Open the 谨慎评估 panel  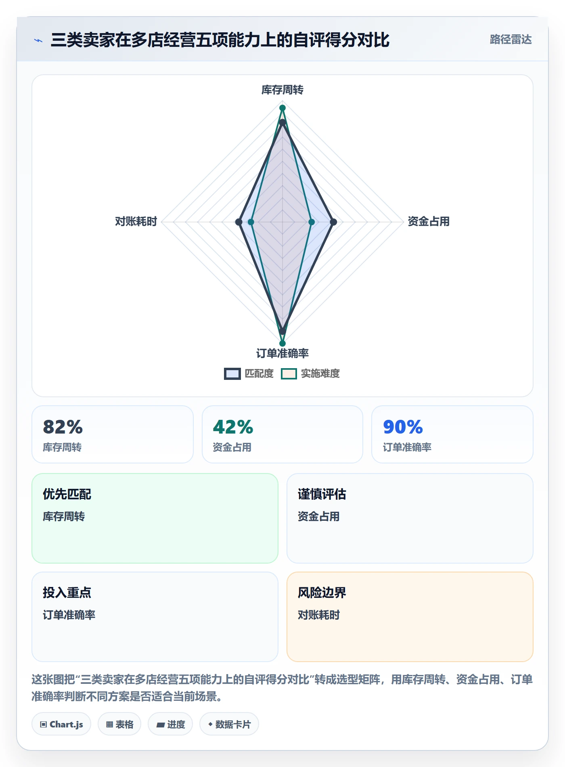tap(410, 518)
